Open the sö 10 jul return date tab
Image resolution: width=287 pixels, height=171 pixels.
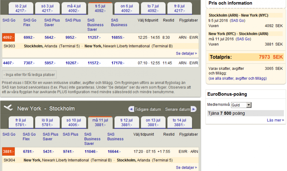coord(74,123)
